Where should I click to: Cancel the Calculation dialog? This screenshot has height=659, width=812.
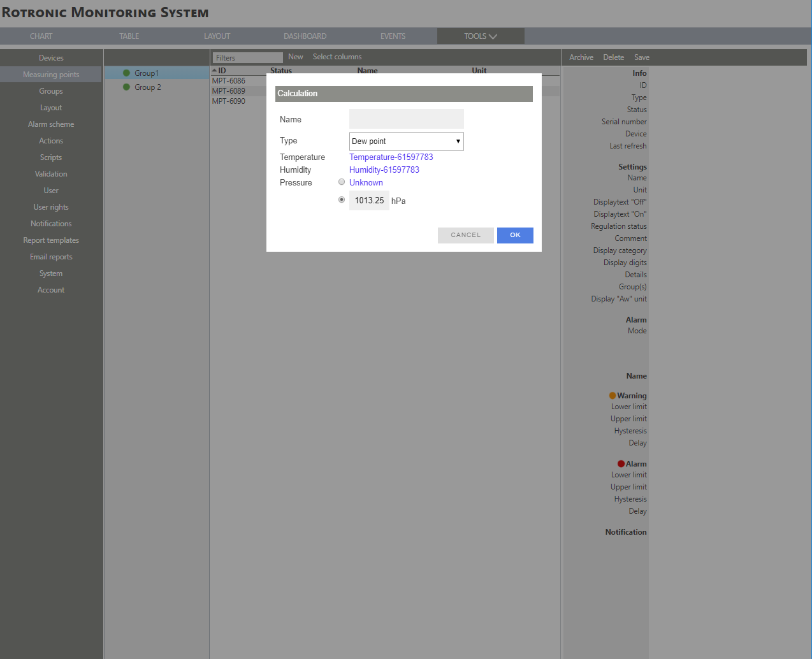point(466,235)
